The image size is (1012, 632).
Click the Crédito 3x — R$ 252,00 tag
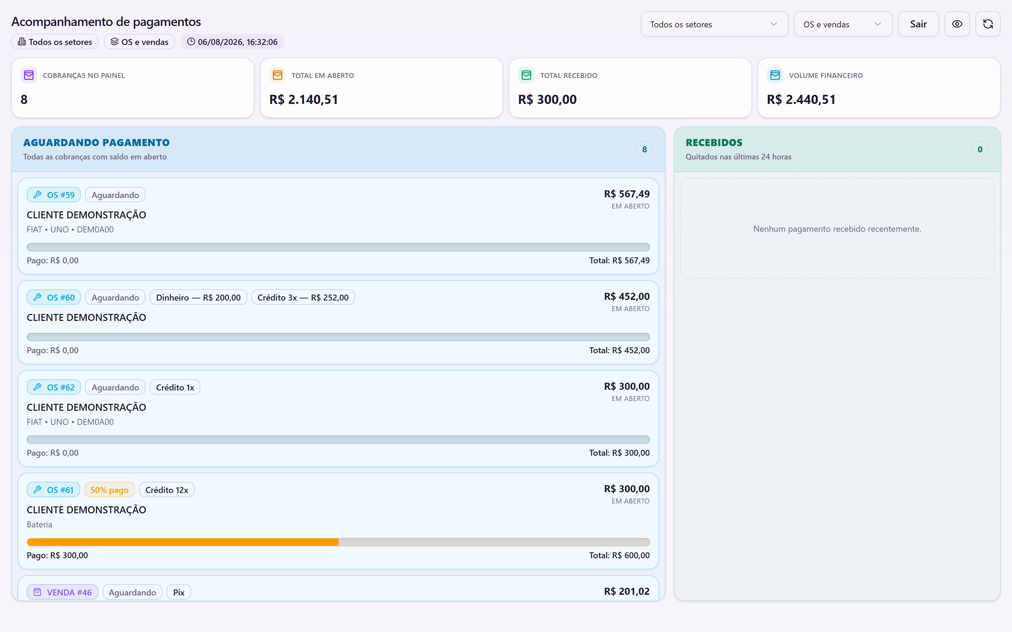tap(303, 297)
